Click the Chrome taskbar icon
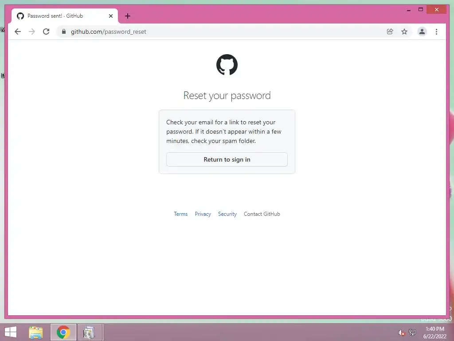 63,332
